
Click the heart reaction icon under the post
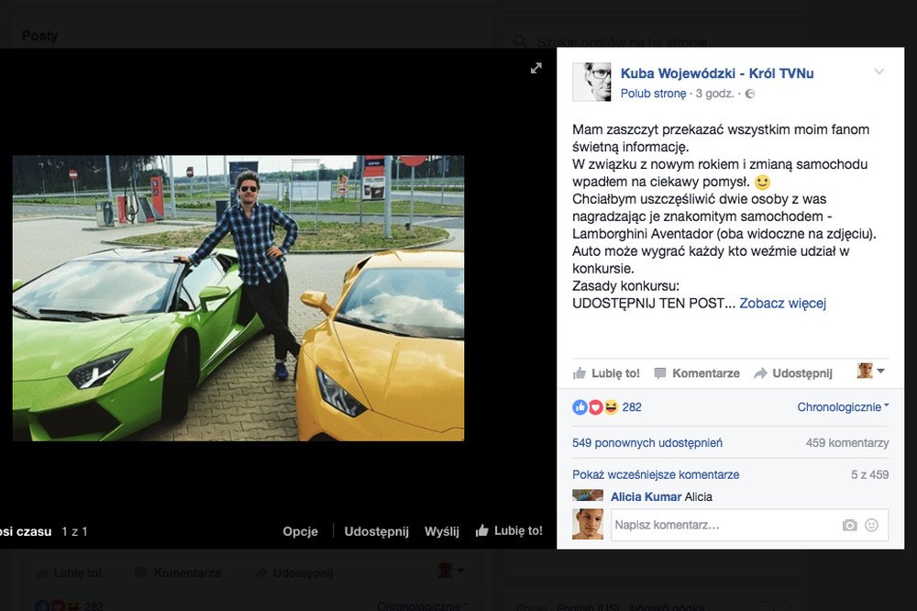pos(593,406)
